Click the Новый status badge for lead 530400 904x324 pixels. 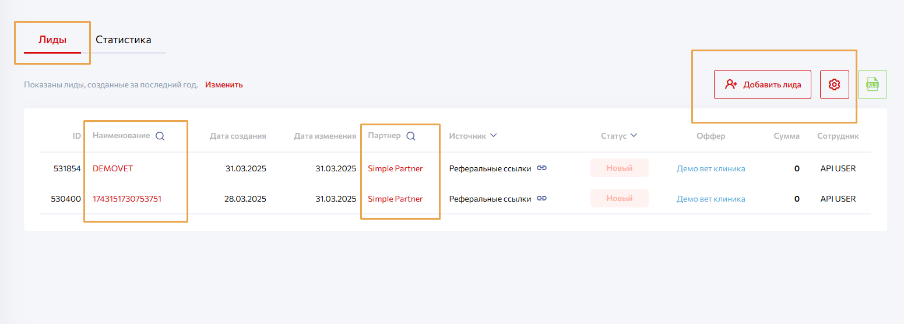pos(619,198)
